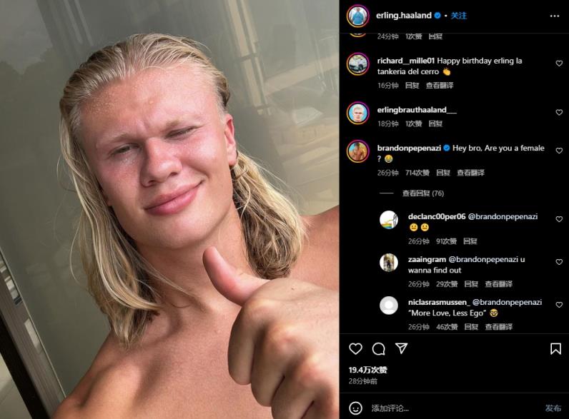
Task: Open the verified badge next to erling.haaland
Action: [x=437, y=16]
